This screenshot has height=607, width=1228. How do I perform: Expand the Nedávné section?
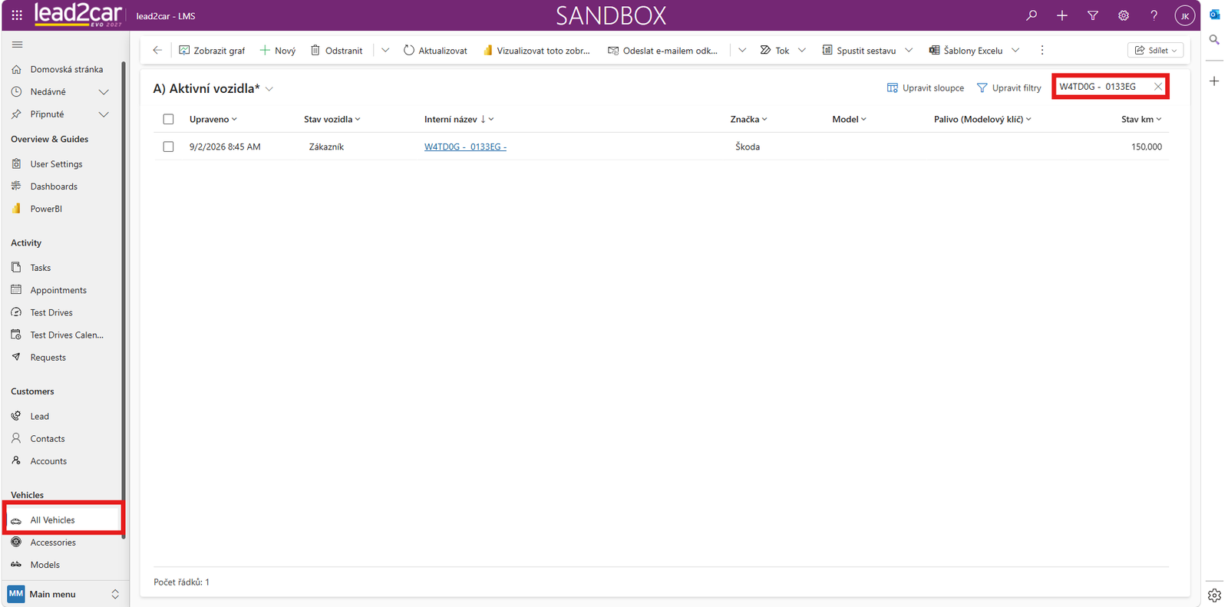tap(104, 92)
